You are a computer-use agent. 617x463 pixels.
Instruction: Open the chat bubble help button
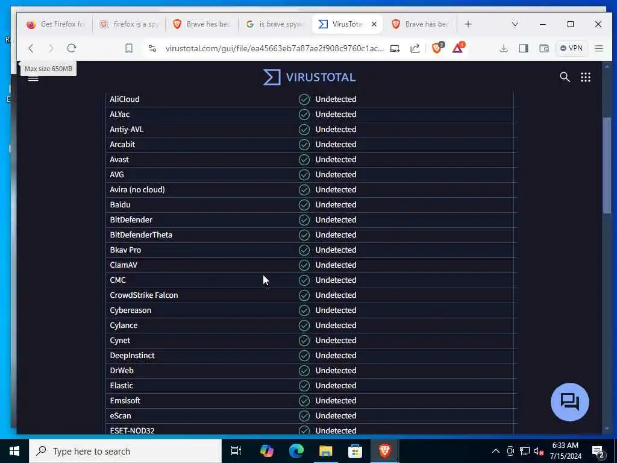click(x=570, y=402)
